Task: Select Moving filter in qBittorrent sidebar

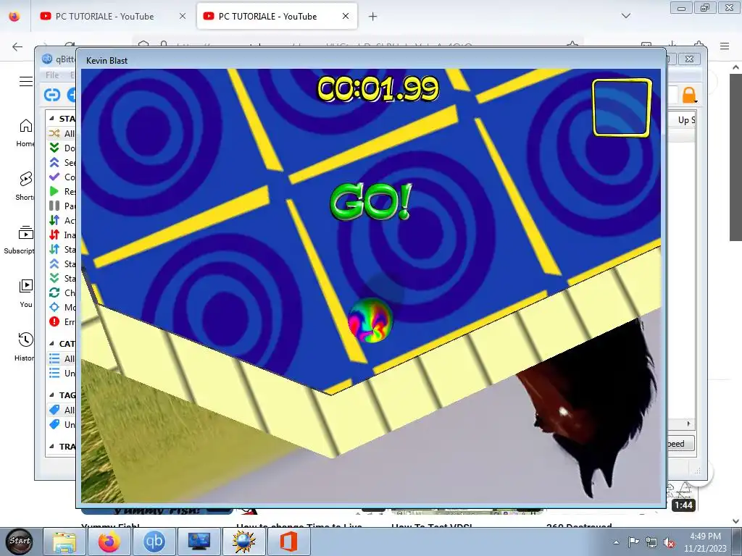Action: click(62, 307)
